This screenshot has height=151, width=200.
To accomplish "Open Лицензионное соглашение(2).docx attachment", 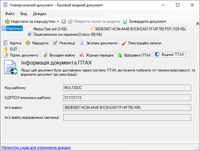I will (x=68, y=34).
